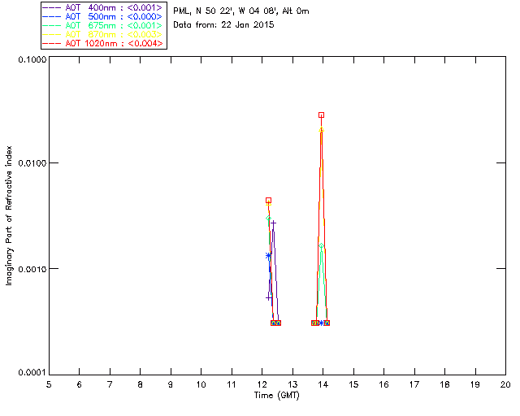520x416 pixels.
Task: Click the blue asterisk marker on baseline near 14
Action: pos(321,323)
